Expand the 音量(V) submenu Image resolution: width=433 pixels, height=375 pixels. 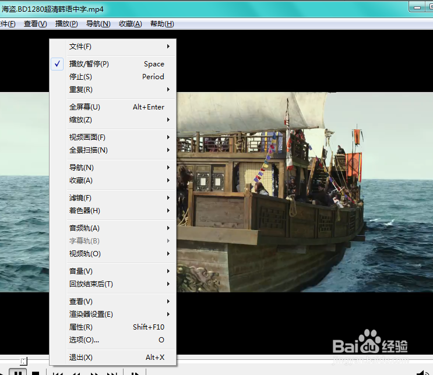pos(112,271)
